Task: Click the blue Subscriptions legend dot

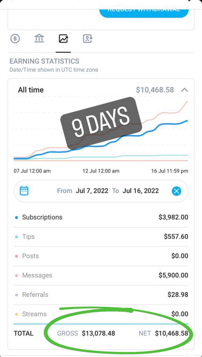Action: [16, 218]
